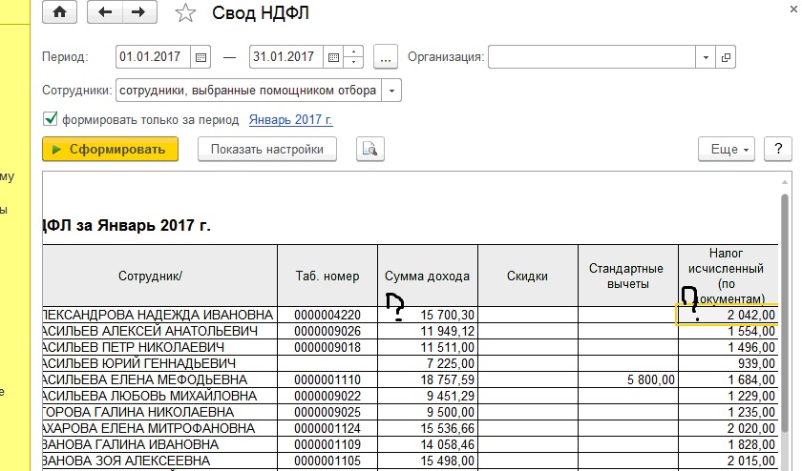Open the Январь 2017 г. period link

tap(290, 120)
